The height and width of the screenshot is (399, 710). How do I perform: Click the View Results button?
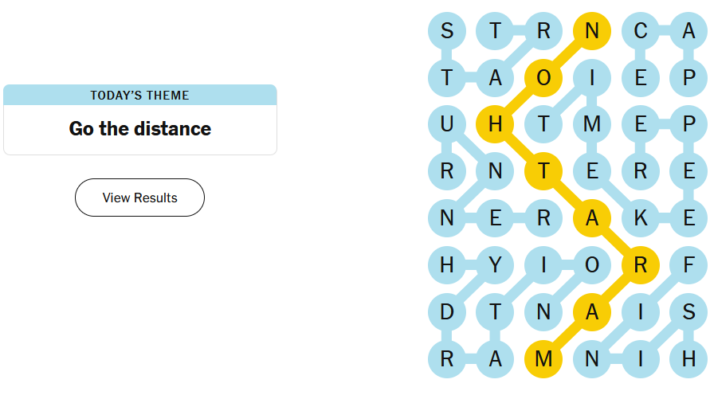click(139, 198)
